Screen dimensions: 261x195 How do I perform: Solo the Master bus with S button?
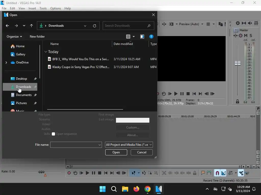[x=251, y=36]
